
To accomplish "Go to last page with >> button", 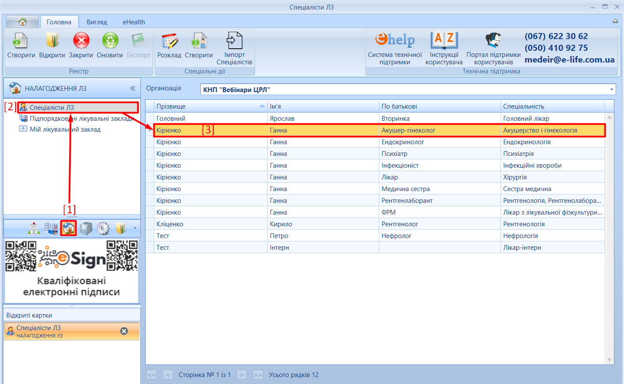I will tap(258, 375).
